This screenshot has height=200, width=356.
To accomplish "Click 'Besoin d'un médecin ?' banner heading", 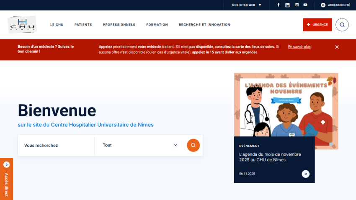I will [x=46, y=49].
